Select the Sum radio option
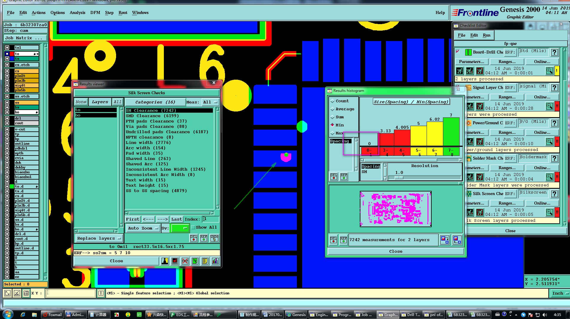570x319 pixels. pos(332,117)
